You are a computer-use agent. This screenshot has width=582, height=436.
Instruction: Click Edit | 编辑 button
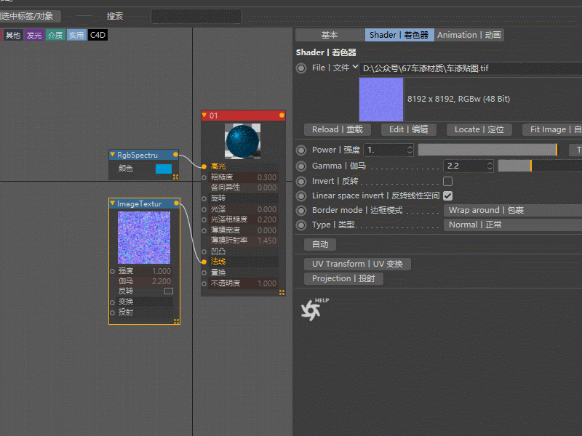coord(409,129)
